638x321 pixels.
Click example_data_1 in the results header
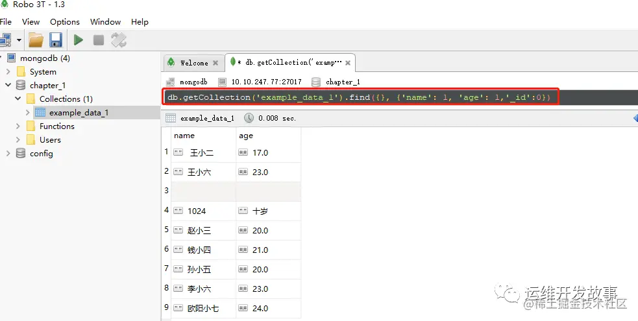(x=207, y=118)
